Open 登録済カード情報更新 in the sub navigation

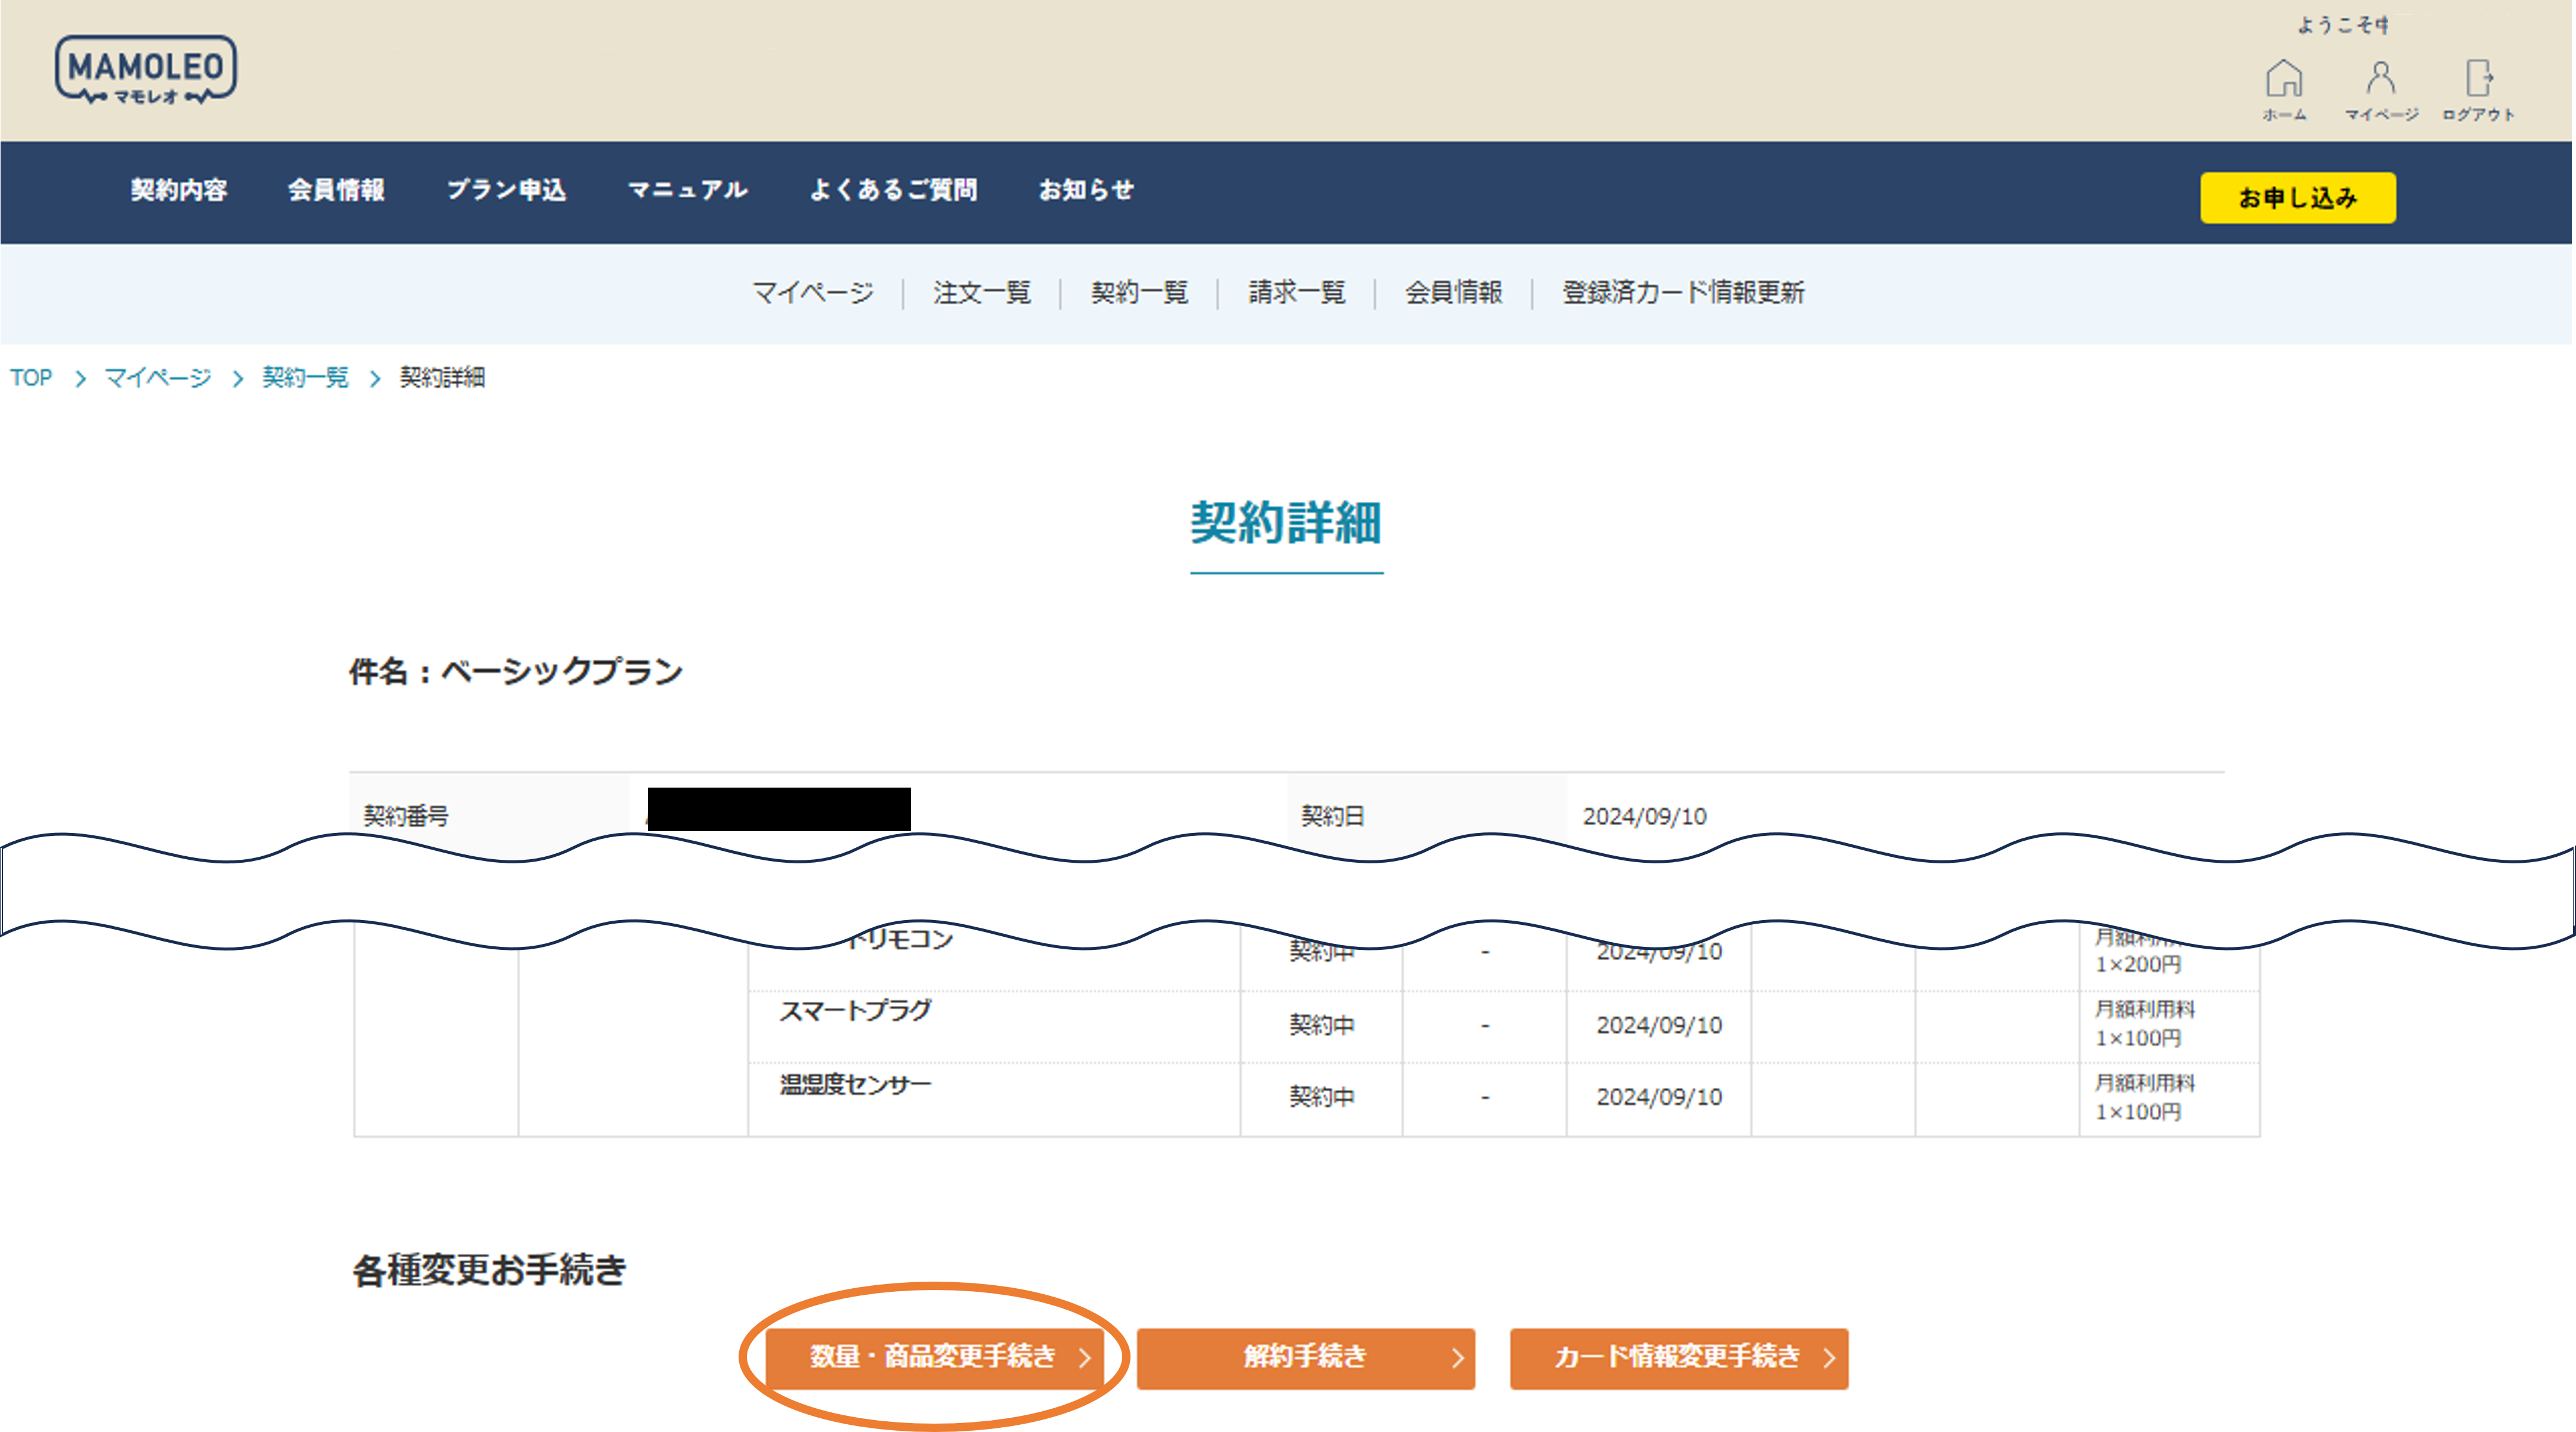point(1684,292)
